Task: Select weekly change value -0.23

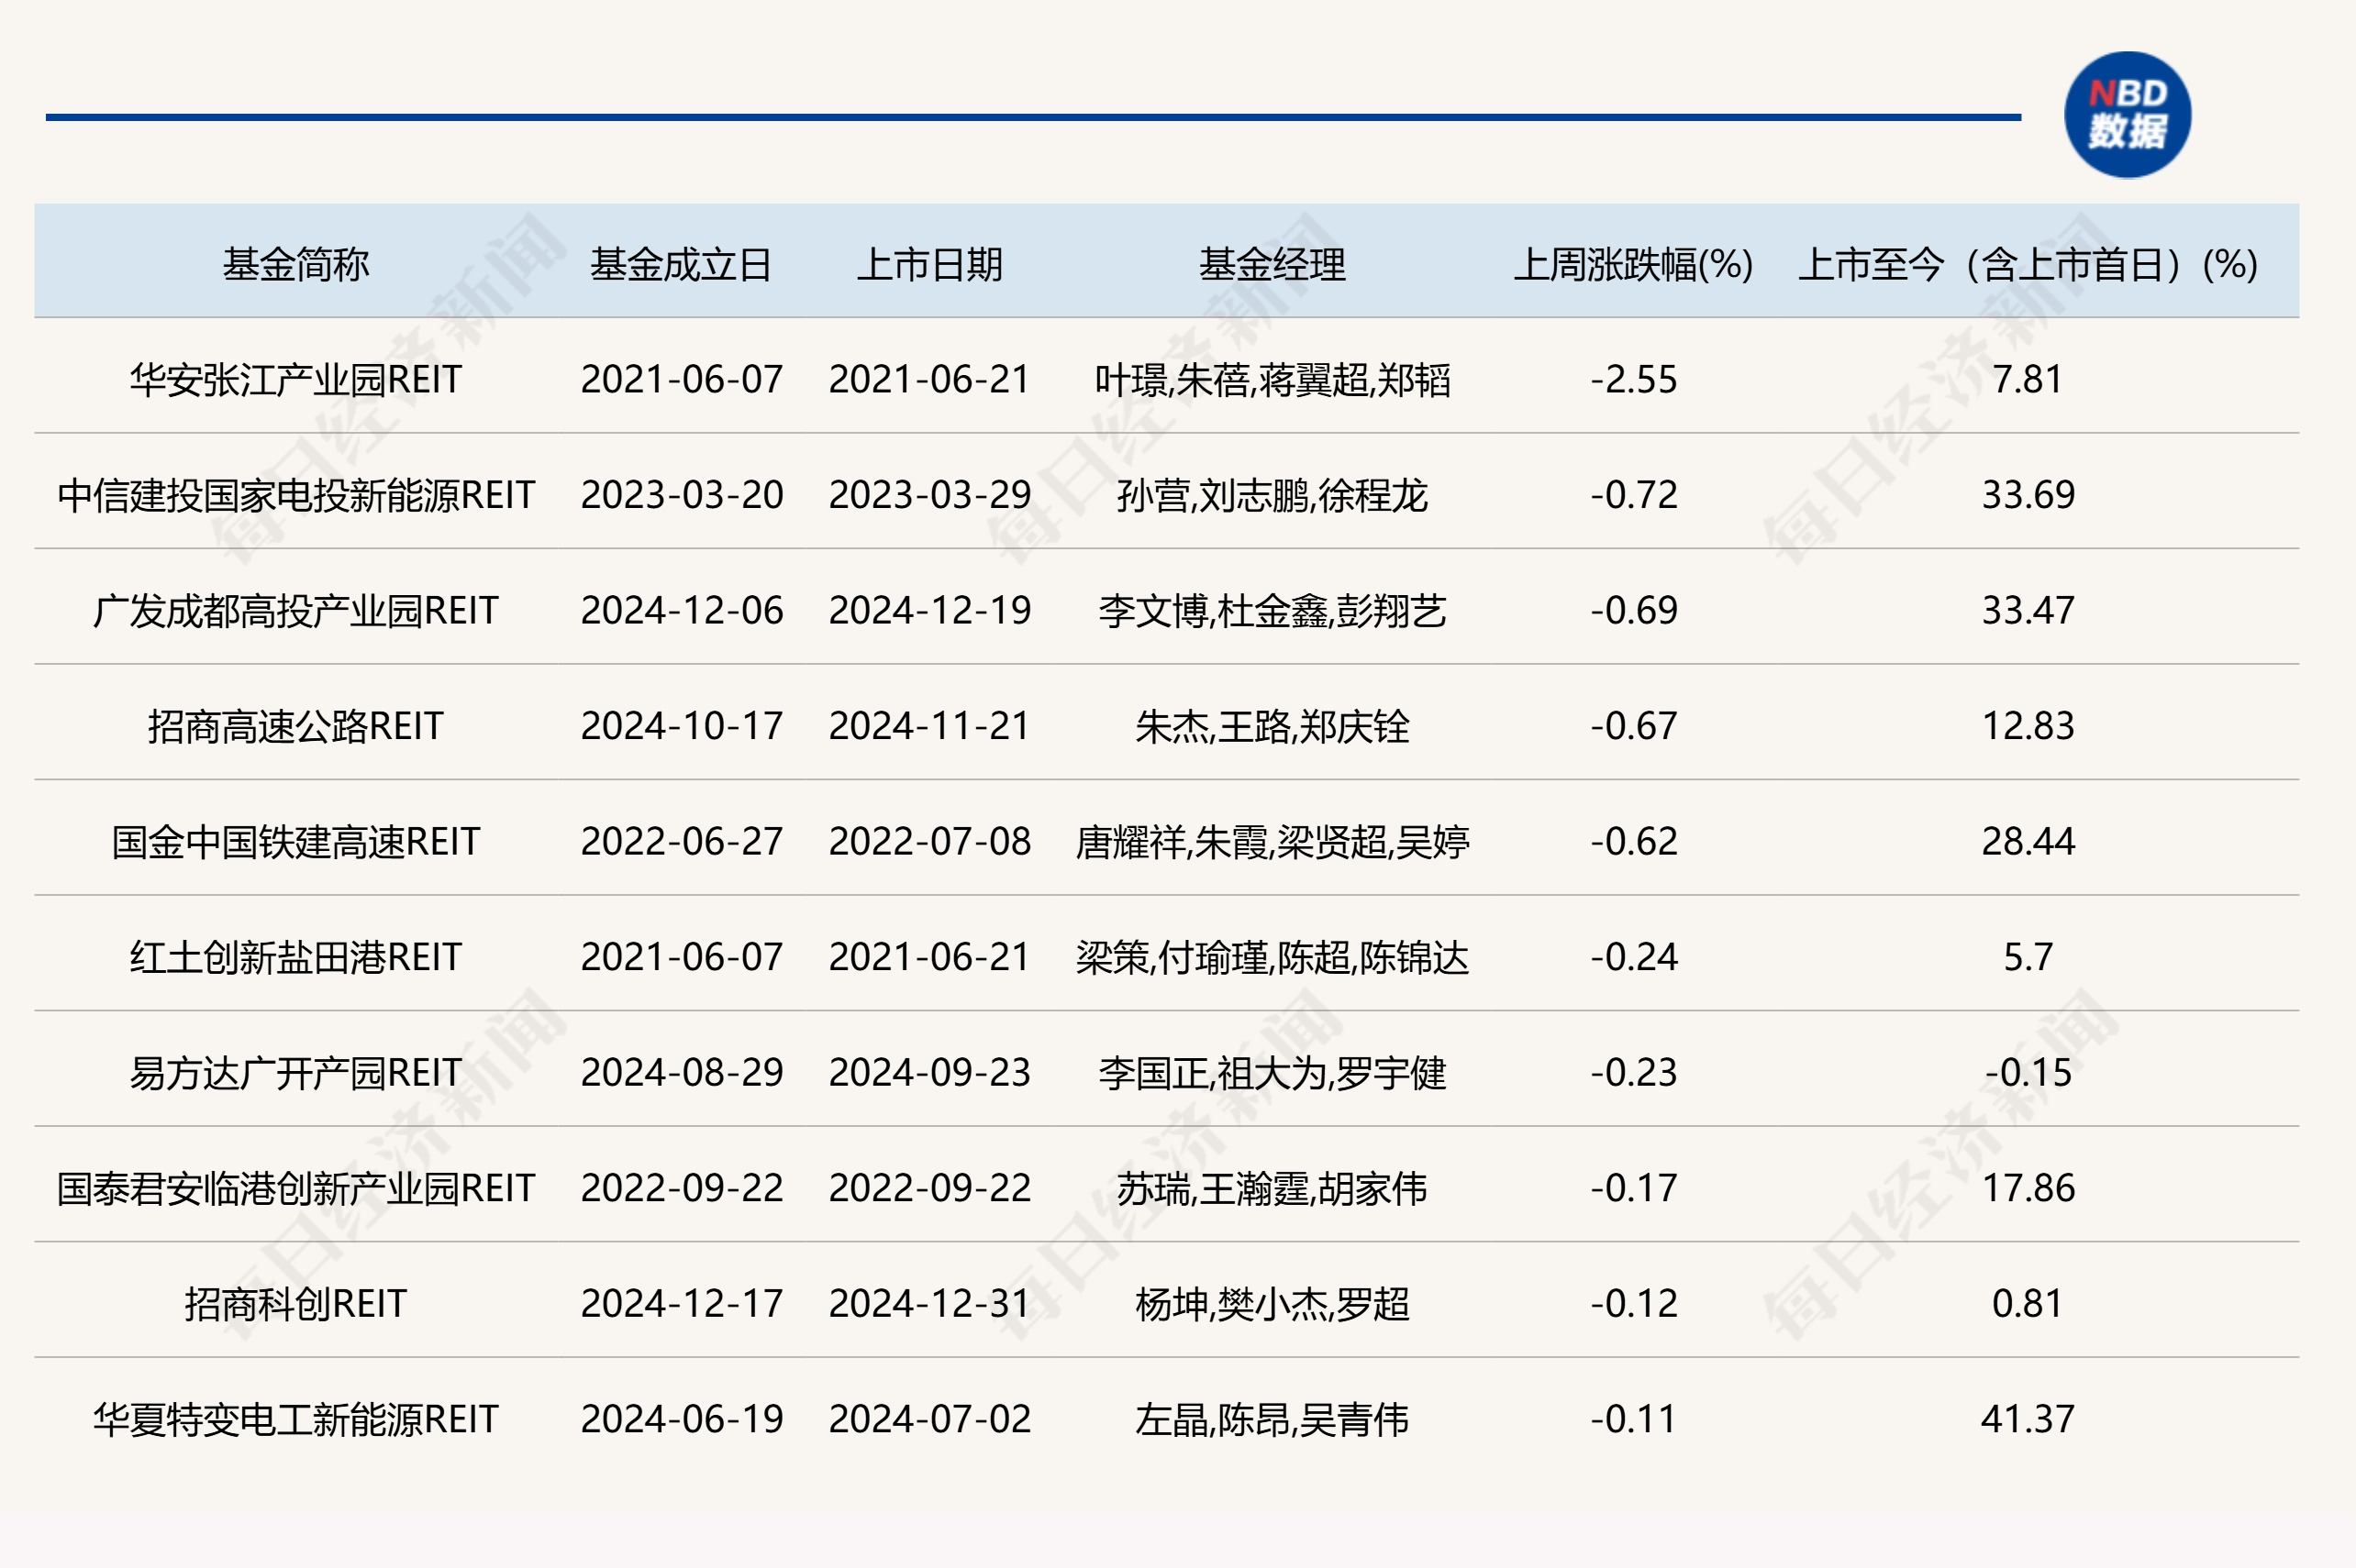Action: coord(1634,1073)
